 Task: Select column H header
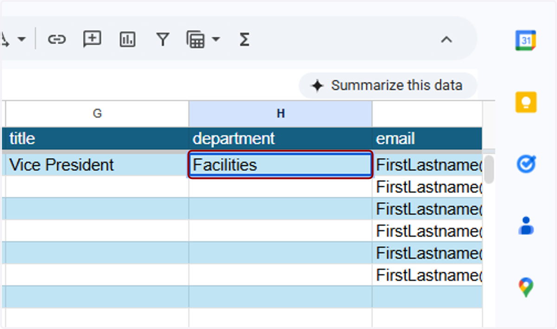(280, 114)
